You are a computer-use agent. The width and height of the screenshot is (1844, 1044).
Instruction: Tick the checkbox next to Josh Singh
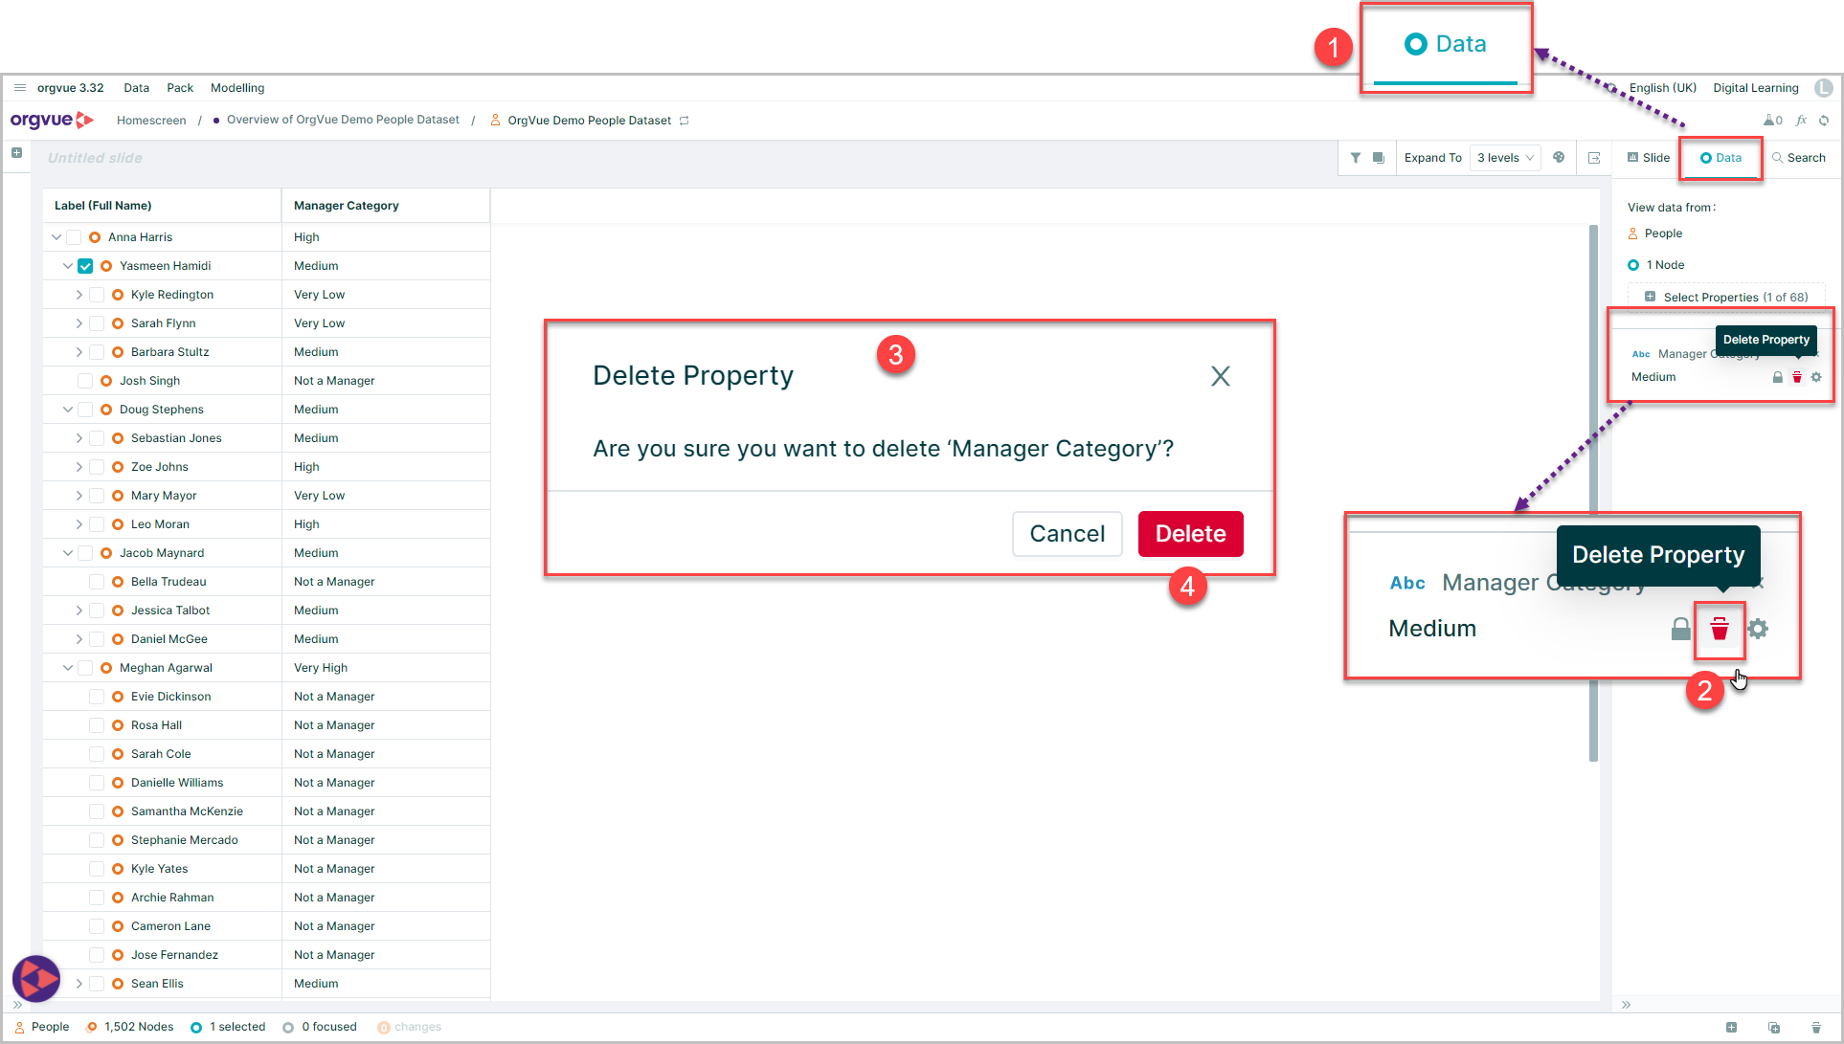[x=85, y=381]
